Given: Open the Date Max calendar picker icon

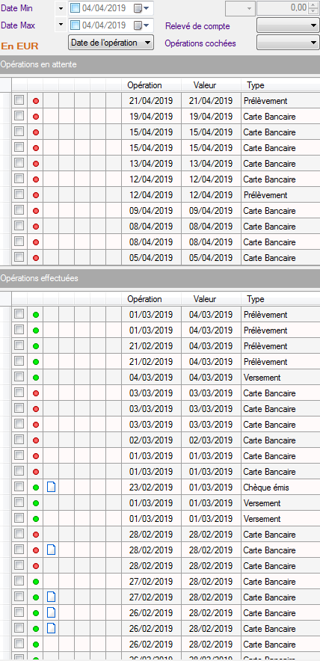Looking at the screenshot, I should coord(139,25).
